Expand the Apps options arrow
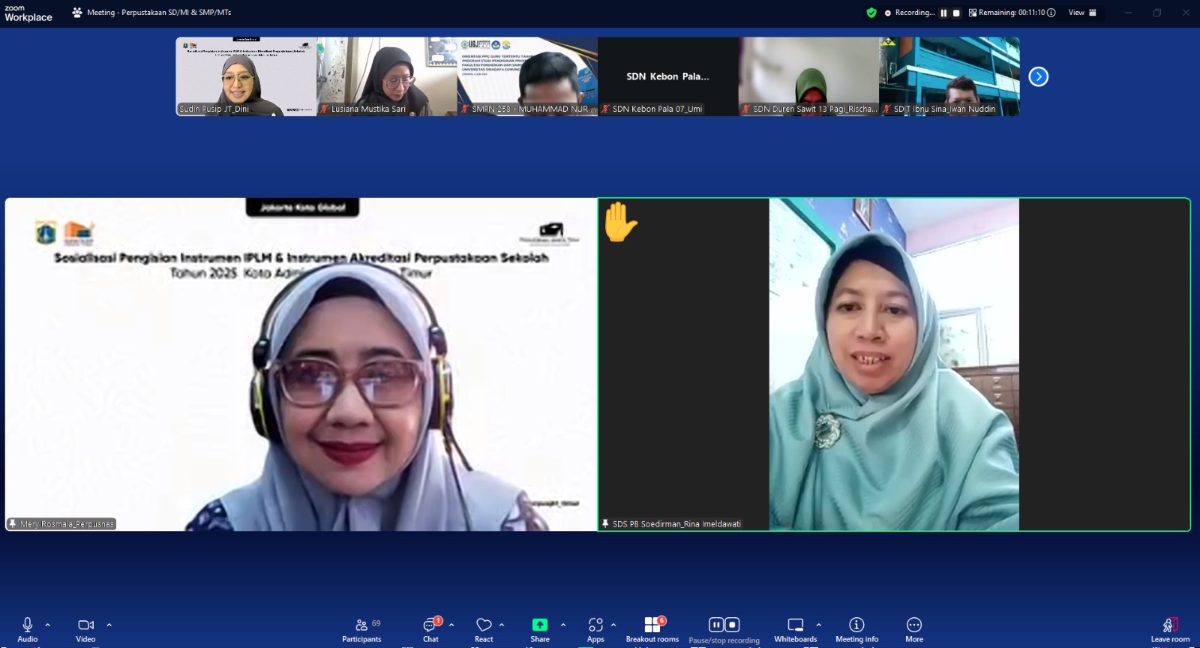Viewport: 1200px width, 648px height. [613, 625]
